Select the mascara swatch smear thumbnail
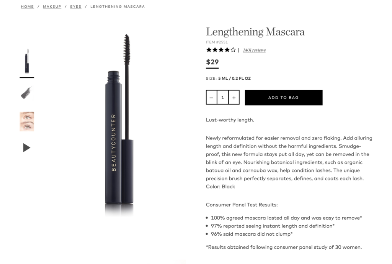The height and width of the screenshot is (264, 392). pyautogui.click(x=27, y=93)
